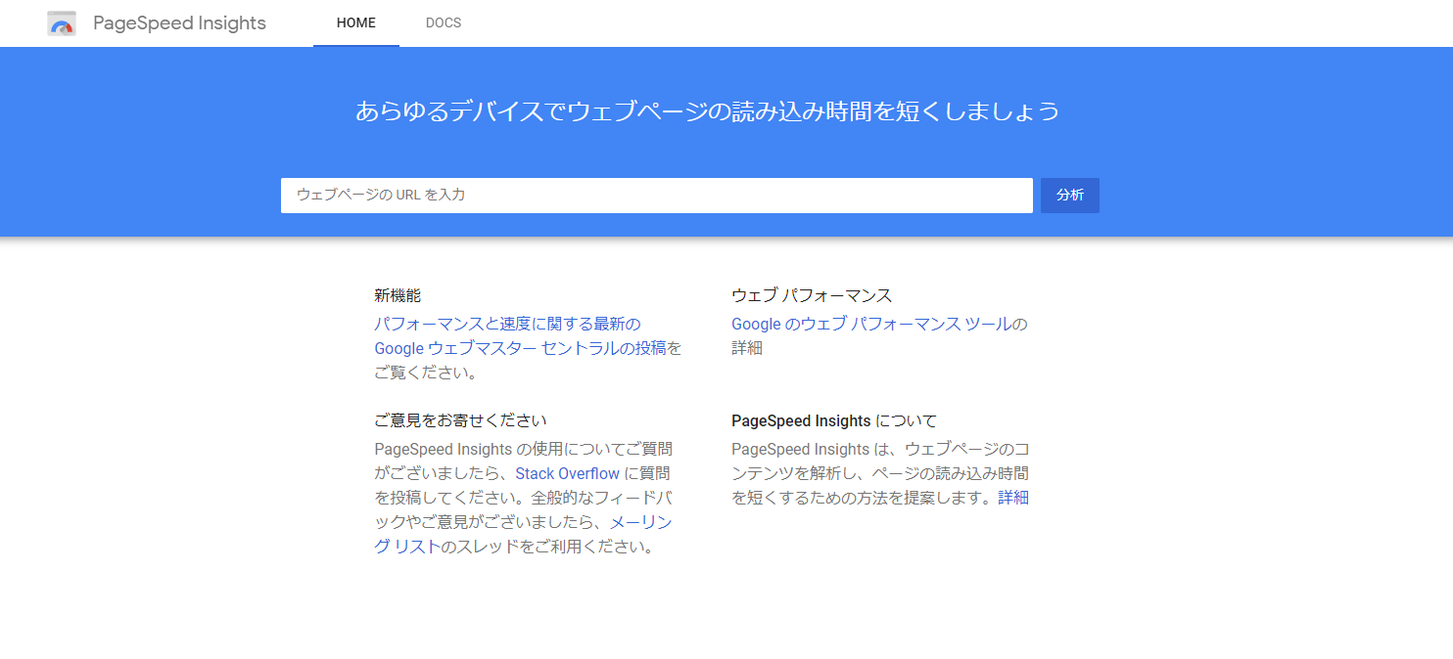Focus the ウェブページの URL を入力 field
The width and height of the screenshot is (1453, 659).
pyautogui.click(x=657, y=196)
